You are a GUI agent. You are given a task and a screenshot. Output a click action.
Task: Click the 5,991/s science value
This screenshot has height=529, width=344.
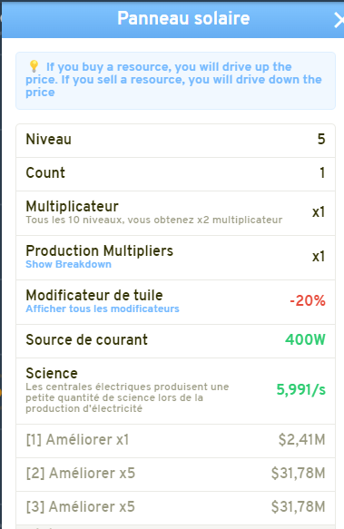coord(300,389)
